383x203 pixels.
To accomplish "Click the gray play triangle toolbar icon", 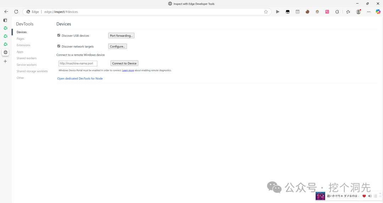I will coord(278,12).
